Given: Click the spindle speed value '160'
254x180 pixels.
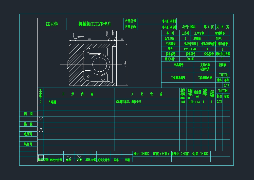Looking at the screenshot, I should (183, 102).
